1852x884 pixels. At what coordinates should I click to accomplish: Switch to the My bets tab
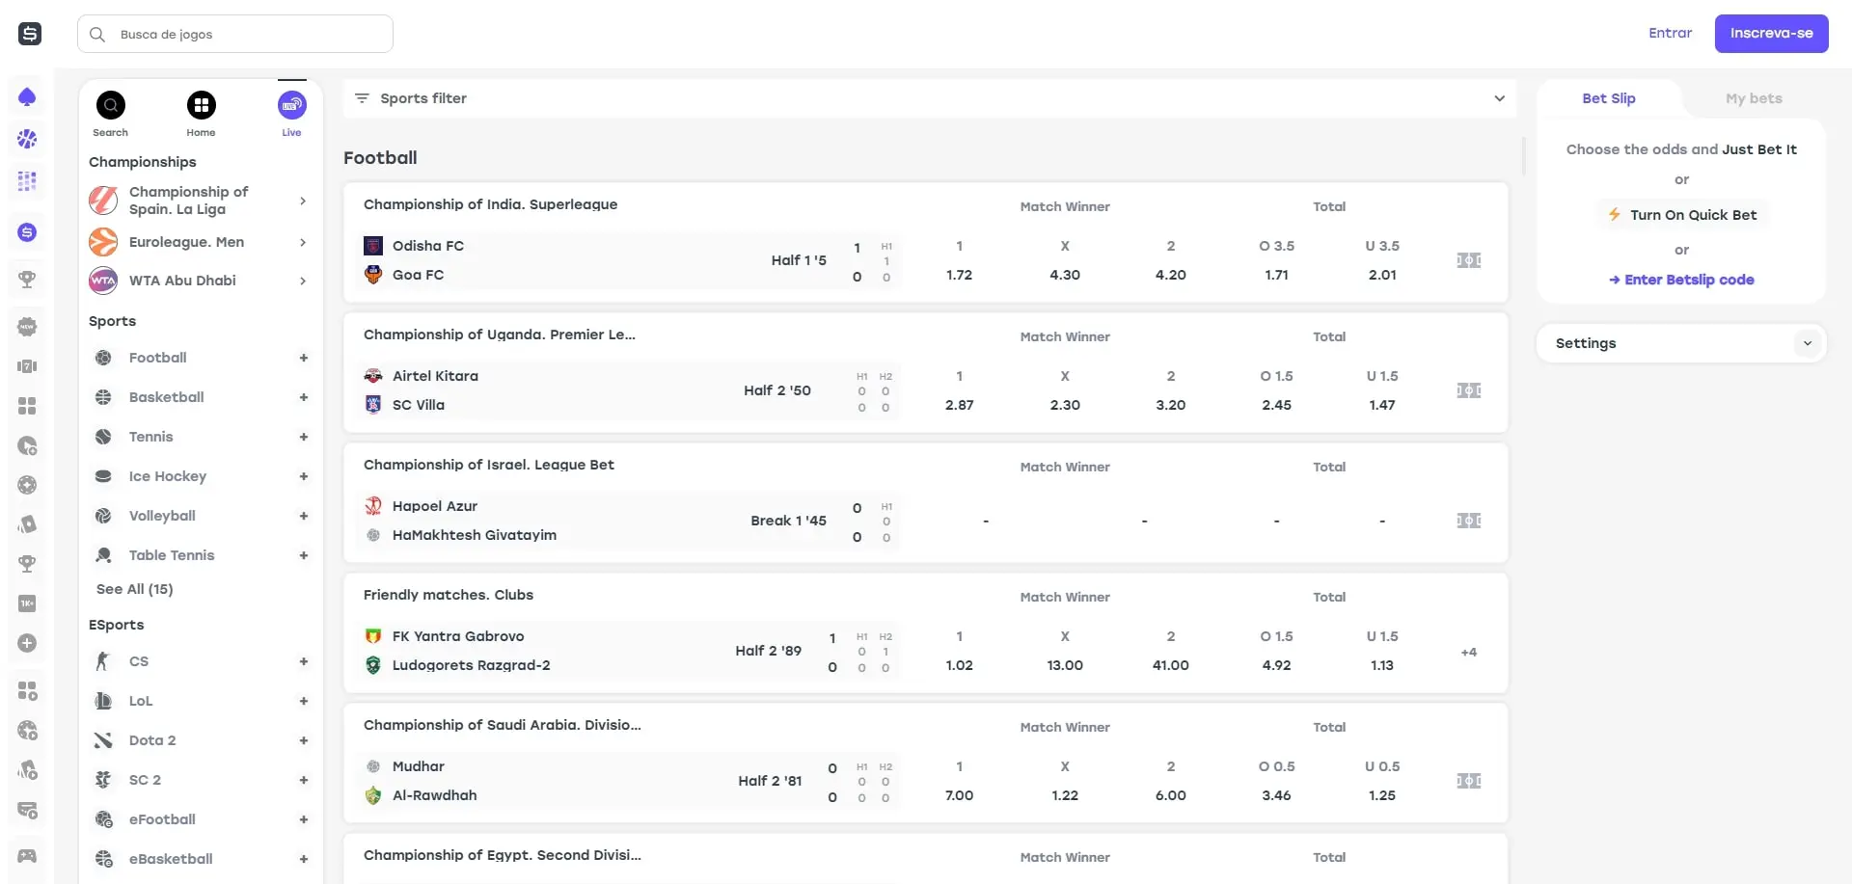1753,98
